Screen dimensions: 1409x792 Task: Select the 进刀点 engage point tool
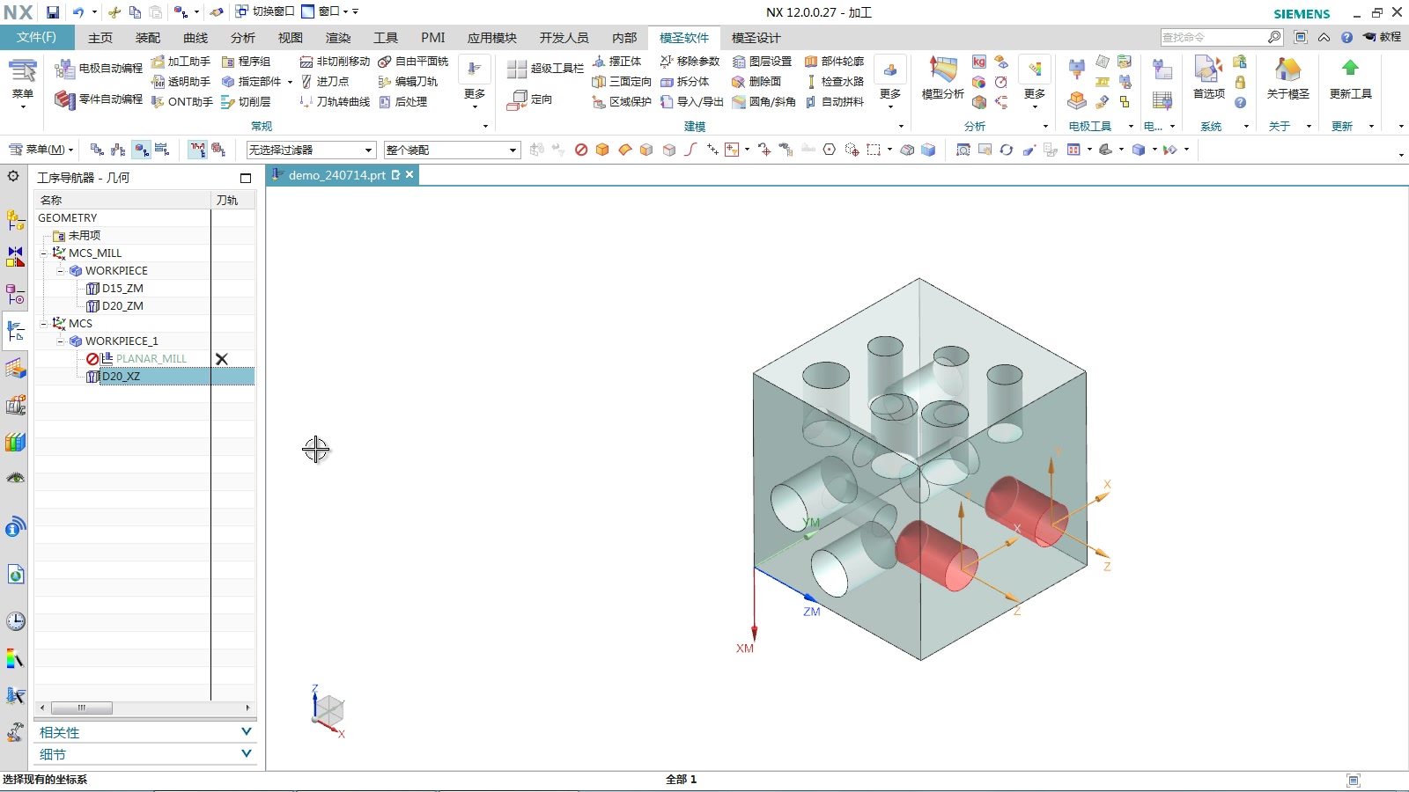pos(325,82)
